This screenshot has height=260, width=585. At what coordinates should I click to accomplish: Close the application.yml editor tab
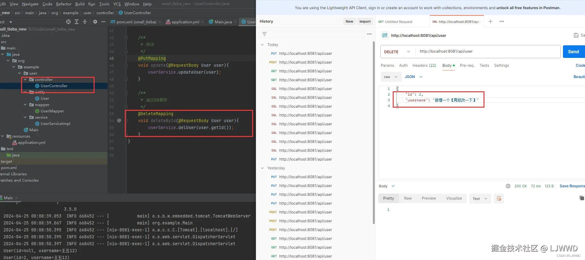pos(202,22)
